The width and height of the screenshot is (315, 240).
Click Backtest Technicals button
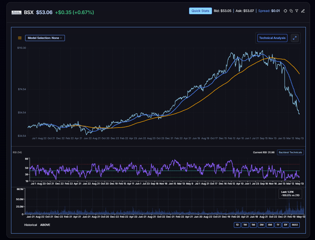coord(290,152)
